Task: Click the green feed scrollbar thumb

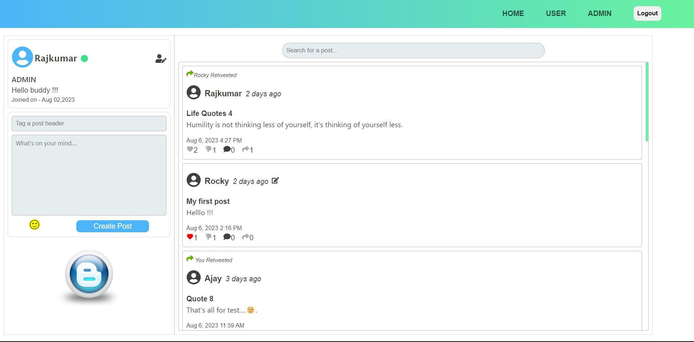Action: pyautogui.click(x=647, y=102)
